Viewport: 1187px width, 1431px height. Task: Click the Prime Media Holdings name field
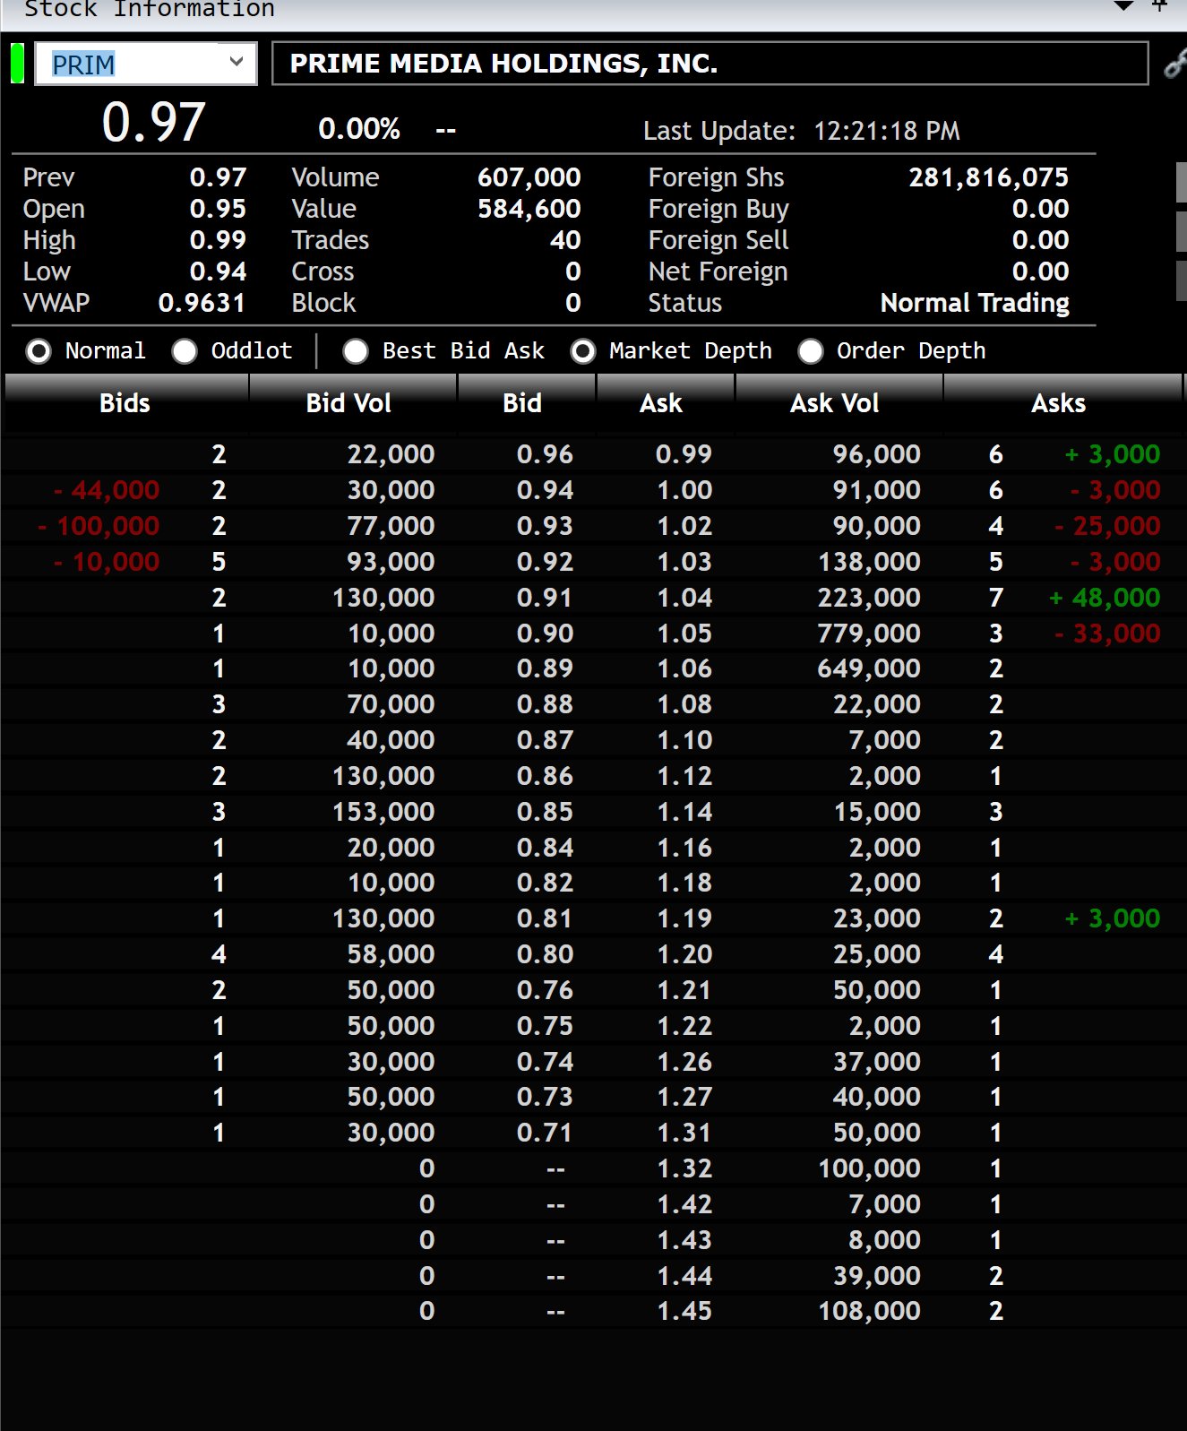pos(710,64)
